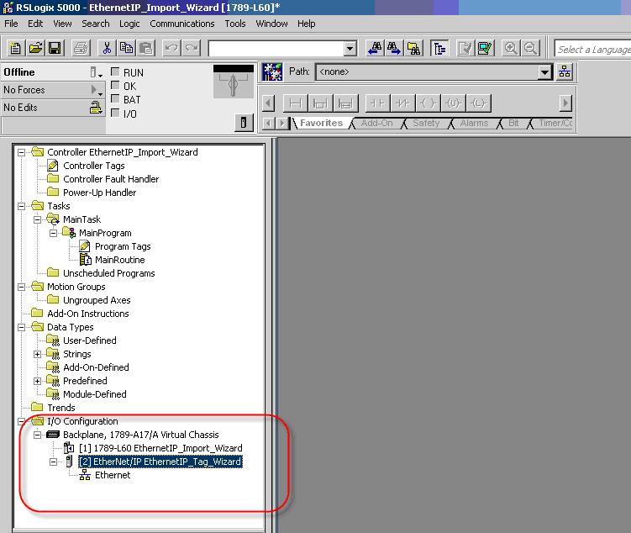Open the No Forces dropdown arrow
This screenshot has width=631, height=533.
96,90
